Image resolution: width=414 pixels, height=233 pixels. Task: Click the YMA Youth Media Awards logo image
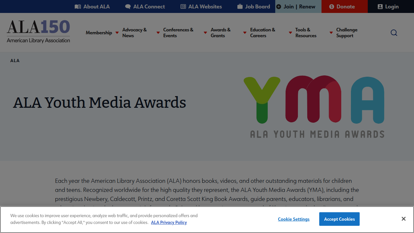(314, 107)
